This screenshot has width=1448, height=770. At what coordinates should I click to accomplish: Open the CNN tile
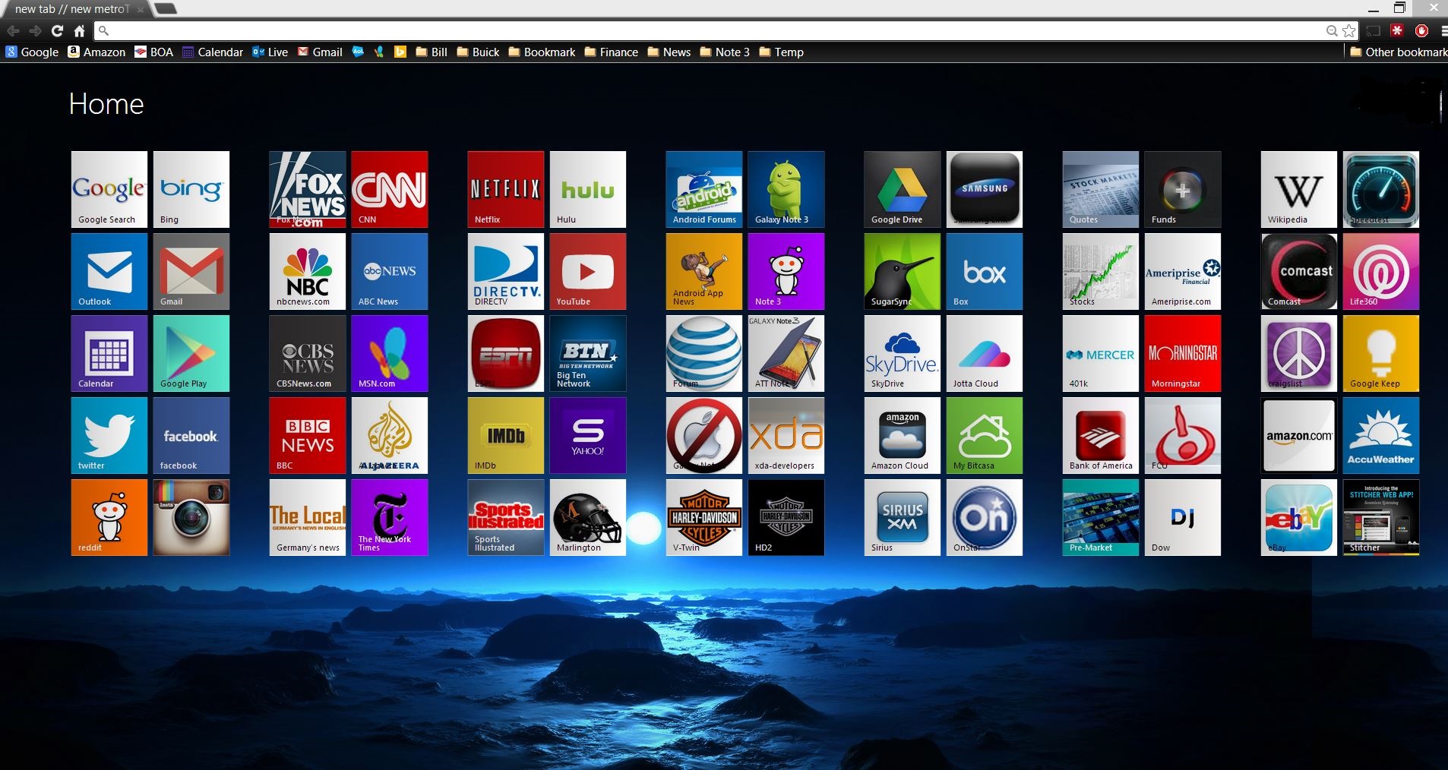(390, 189)
